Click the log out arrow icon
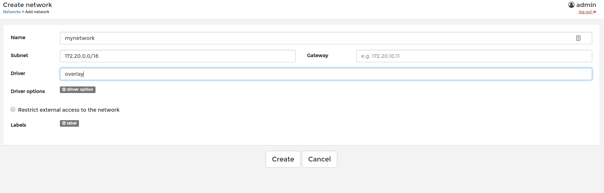Viewport: 604px width, 193px height. pos(594,12)
